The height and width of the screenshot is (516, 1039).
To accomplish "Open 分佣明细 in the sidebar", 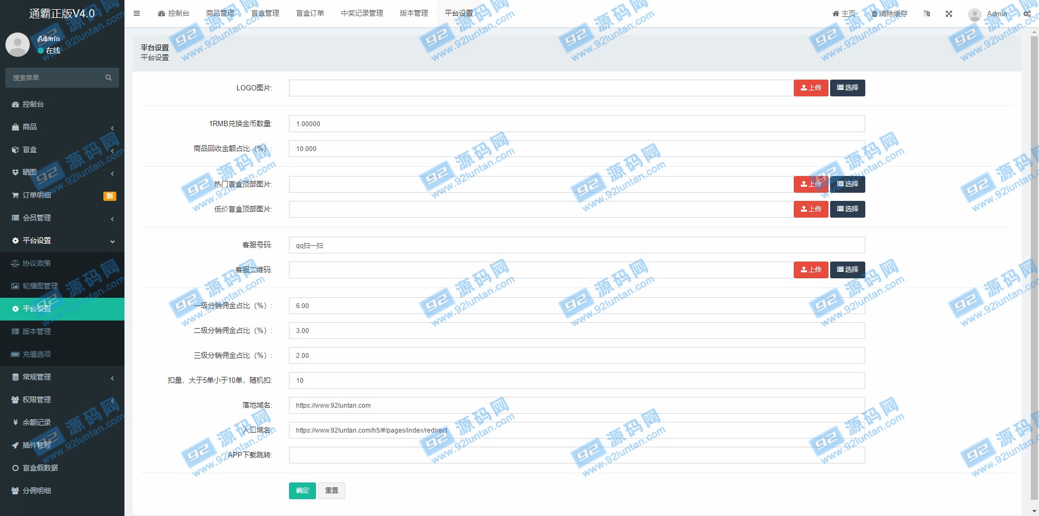I will coord(62,491).
